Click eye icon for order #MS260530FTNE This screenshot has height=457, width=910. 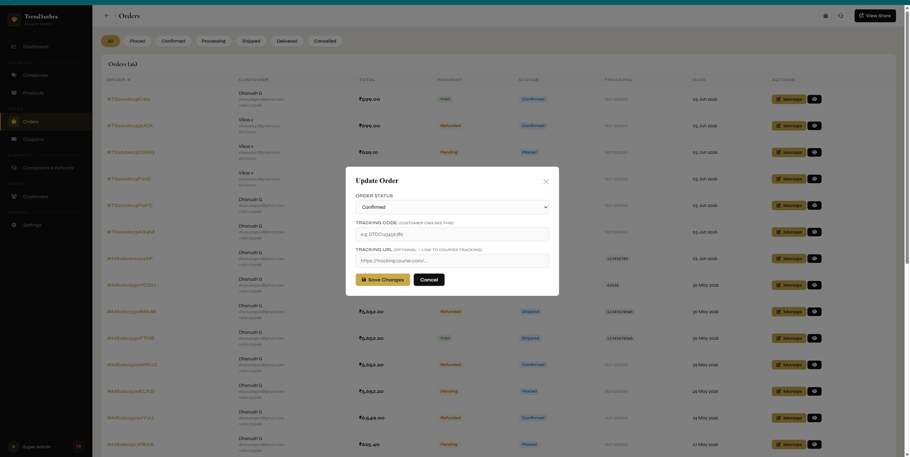[x=814, y=338]
